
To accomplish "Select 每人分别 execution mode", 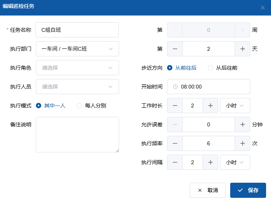I will 79,106.
